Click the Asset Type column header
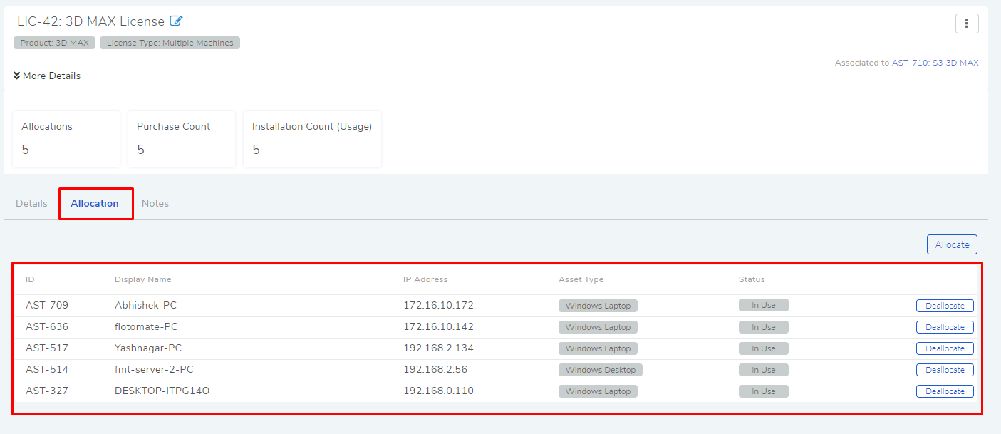1001x434 pixels. click(581, 279)
